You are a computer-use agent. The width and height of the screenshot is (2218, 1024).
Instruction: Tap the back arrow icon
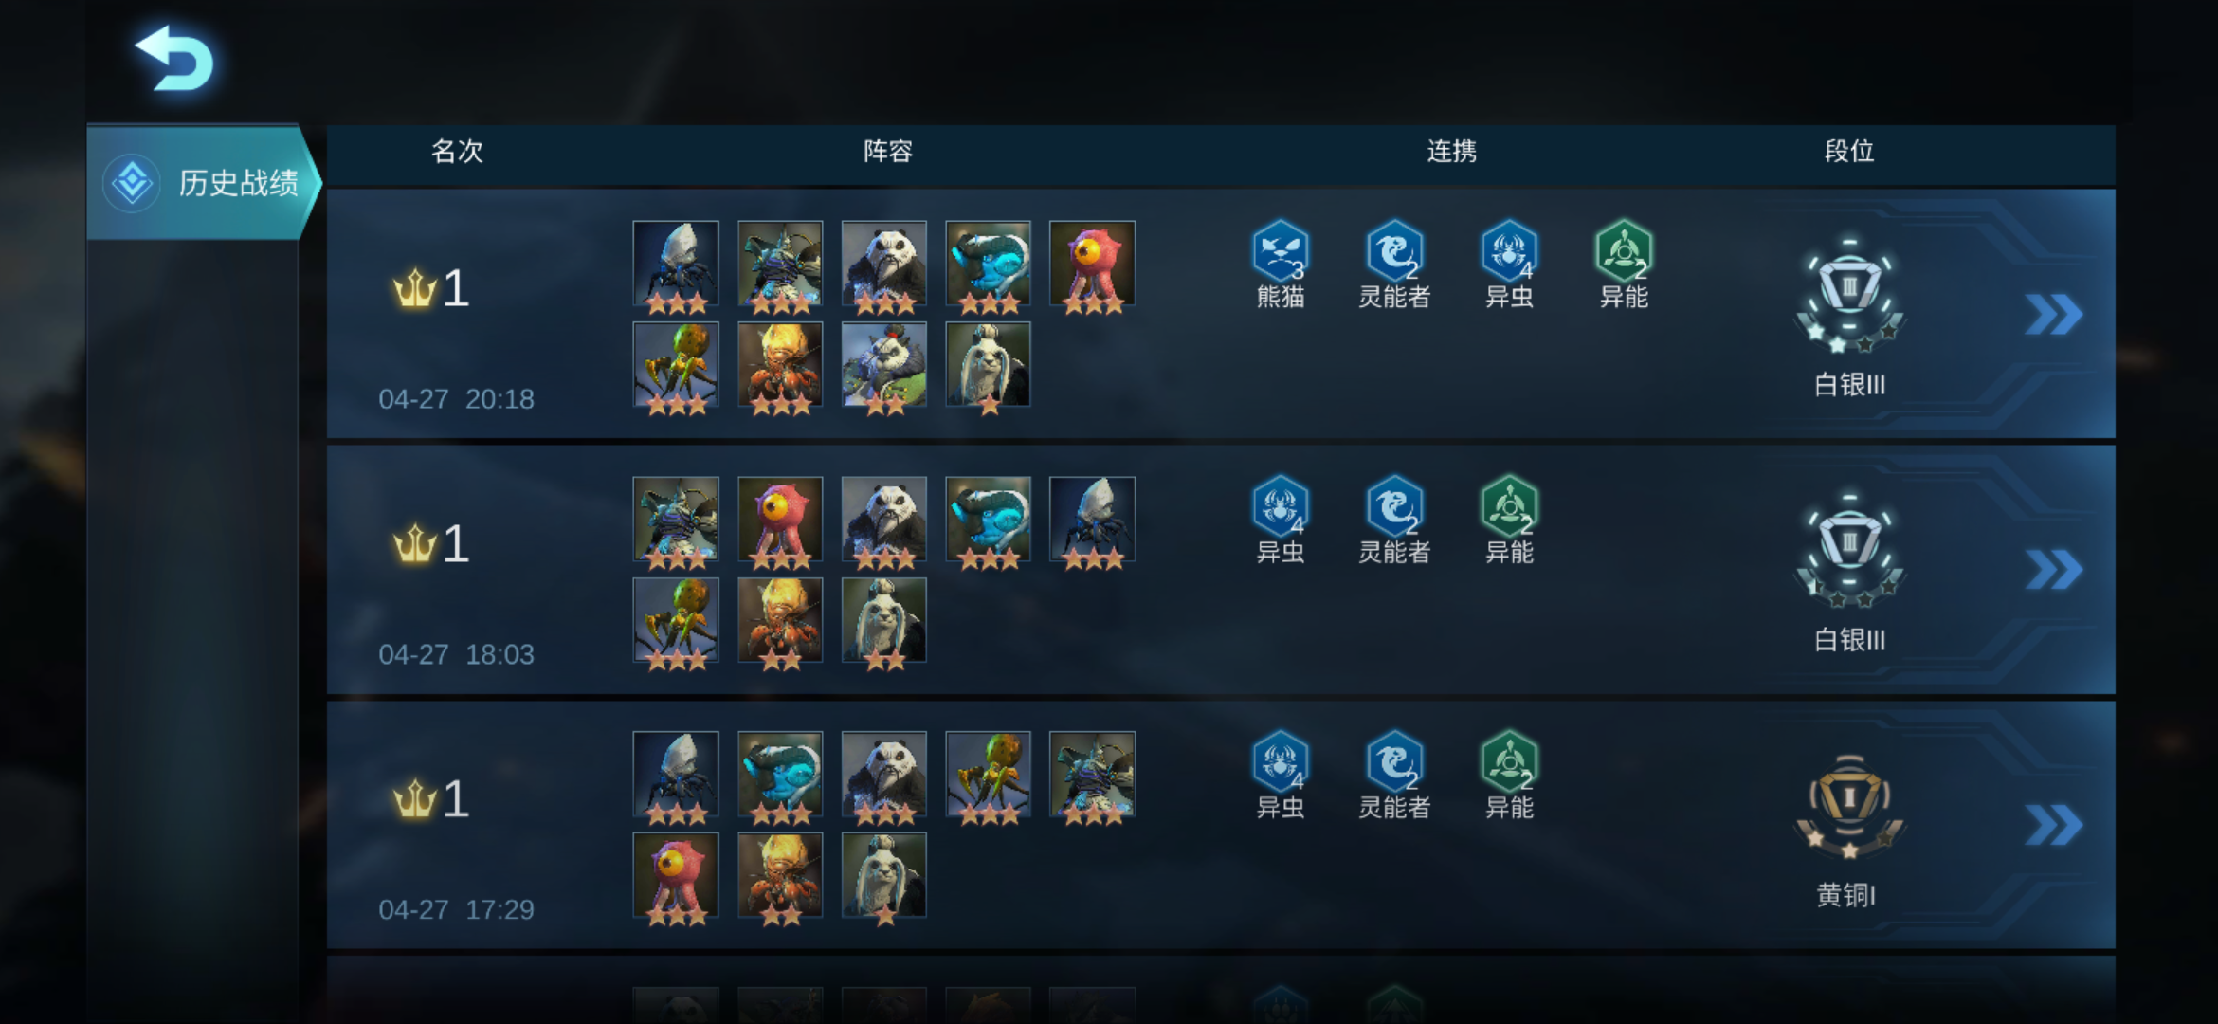click(175, 59)
